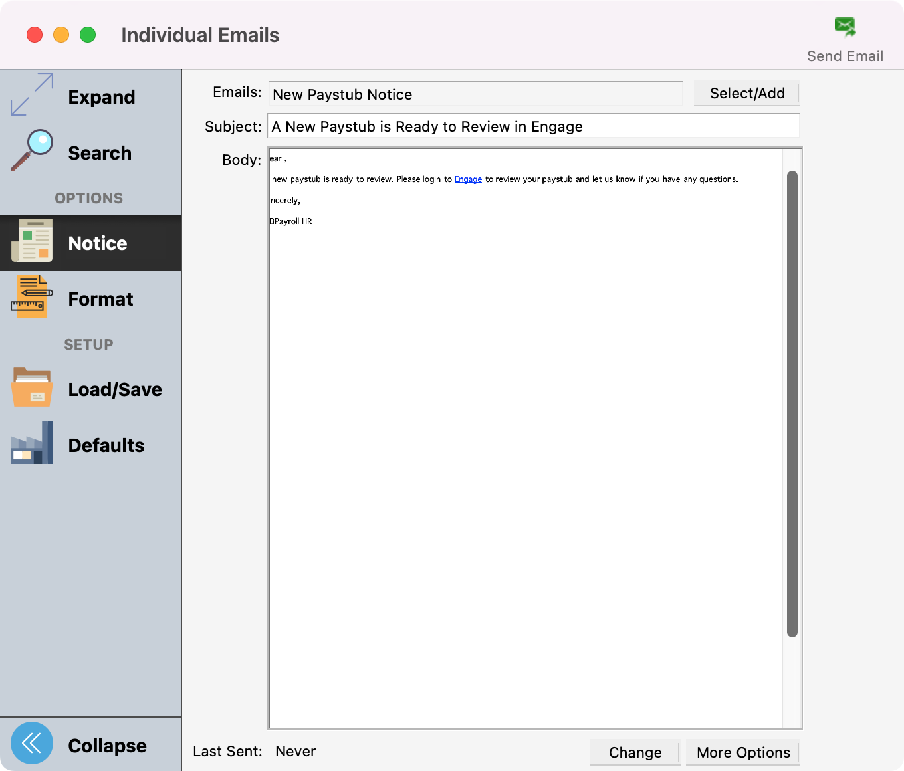Click into the Emails field
Image resolution: width=904 pixels, height=771 pixels.
pos(475,94)
